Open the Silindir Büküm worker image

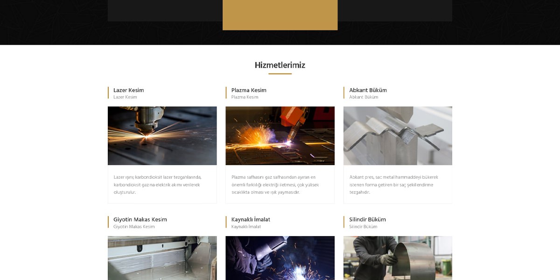[398, 258]
